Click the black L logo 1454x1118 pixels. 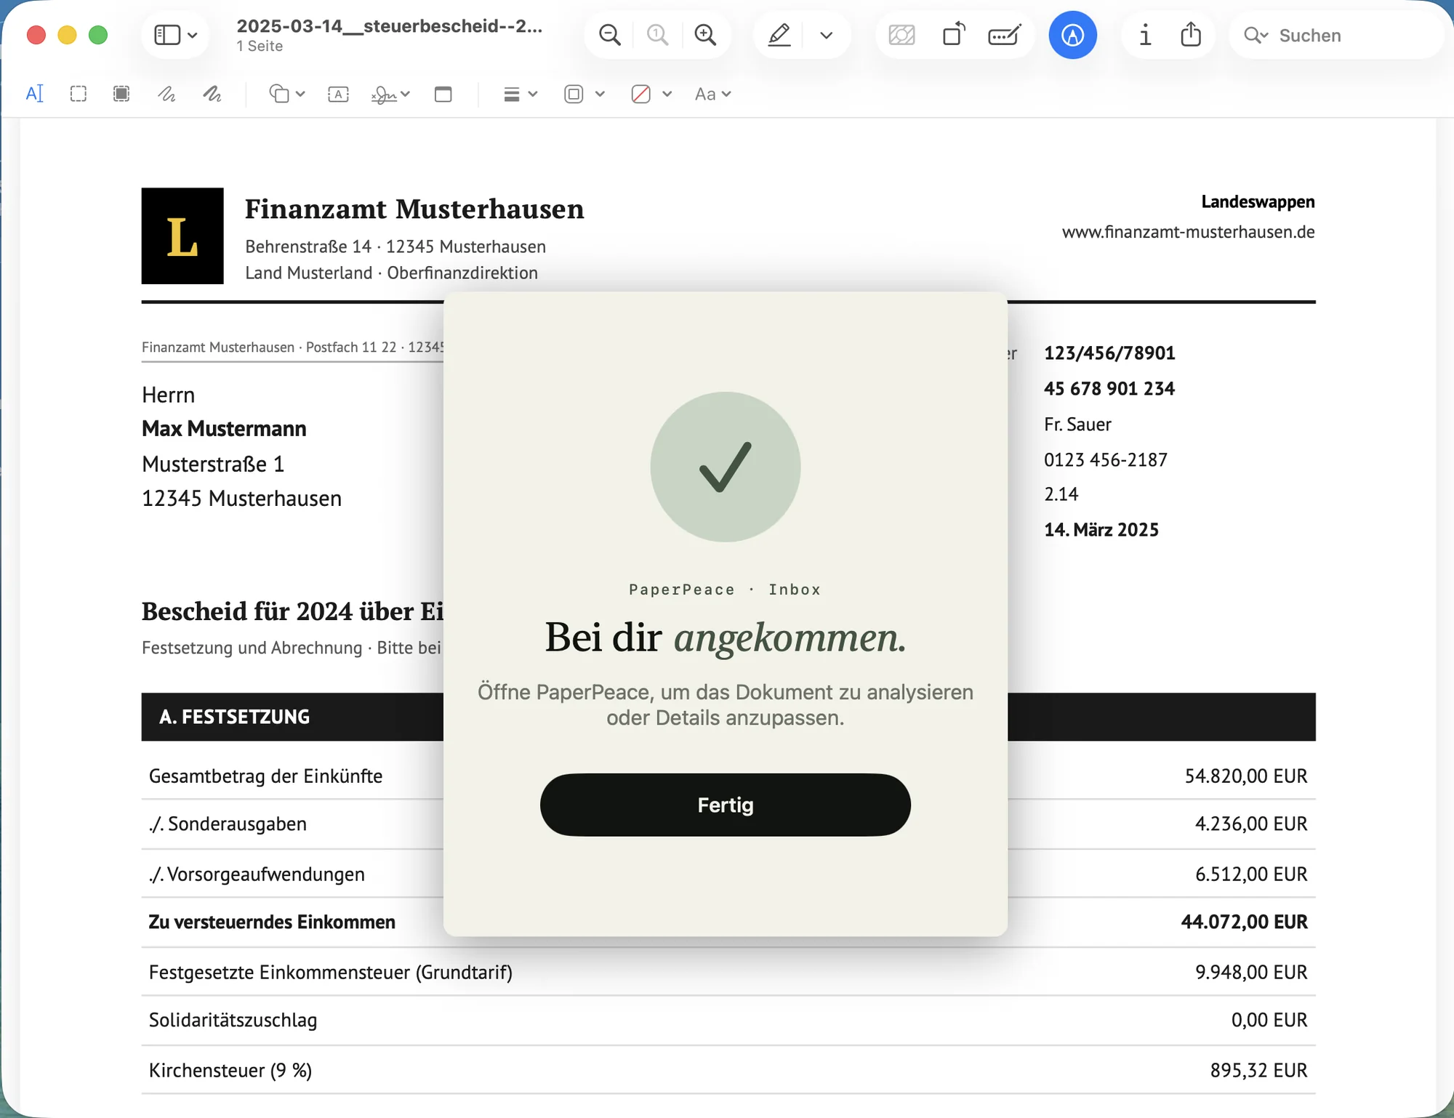[x=182, y=236]
